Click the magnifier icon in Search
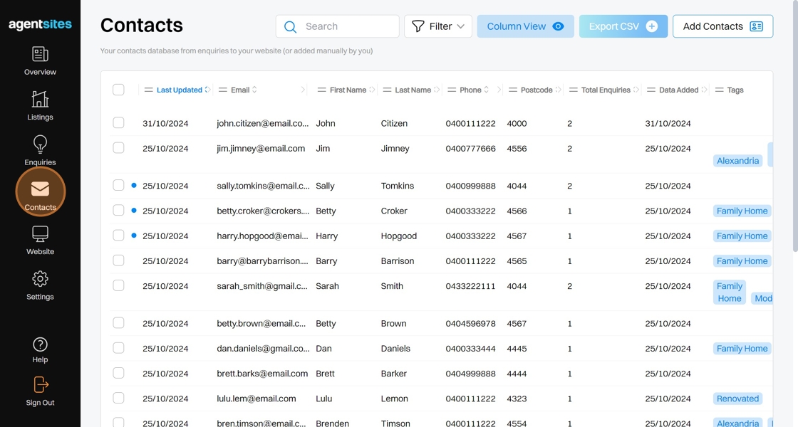This screenshot has width=798, height=427. tap(290, 27)
